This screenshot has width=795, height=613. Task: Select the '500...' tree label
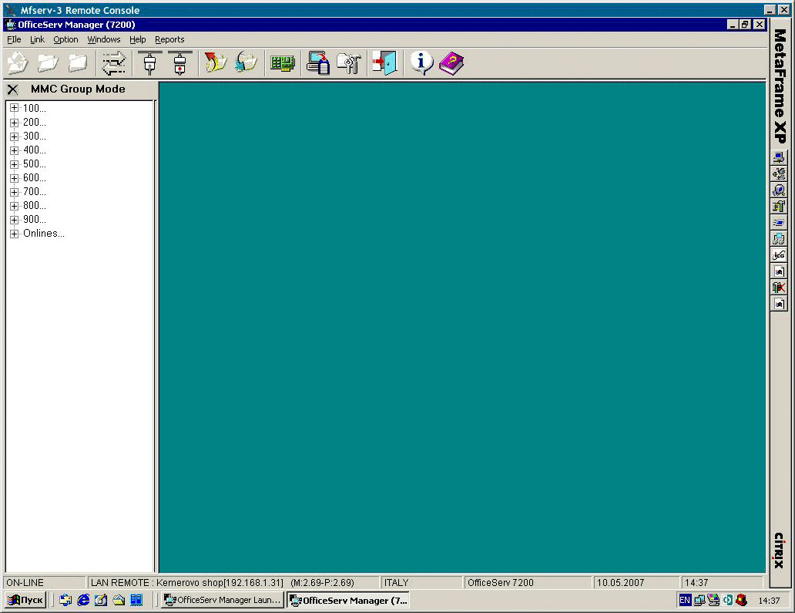click(x=34, y=164)
